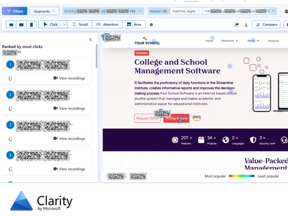Viewport: 288px width, 216px height.
Task: Switch to Scroll heatmap
Action: coord(80,24)
